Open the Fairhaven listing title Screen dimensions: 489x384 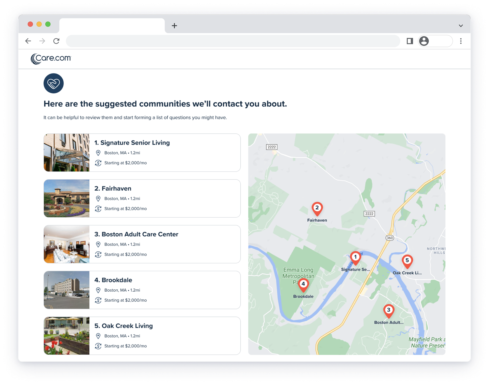(x=113, y=189)
